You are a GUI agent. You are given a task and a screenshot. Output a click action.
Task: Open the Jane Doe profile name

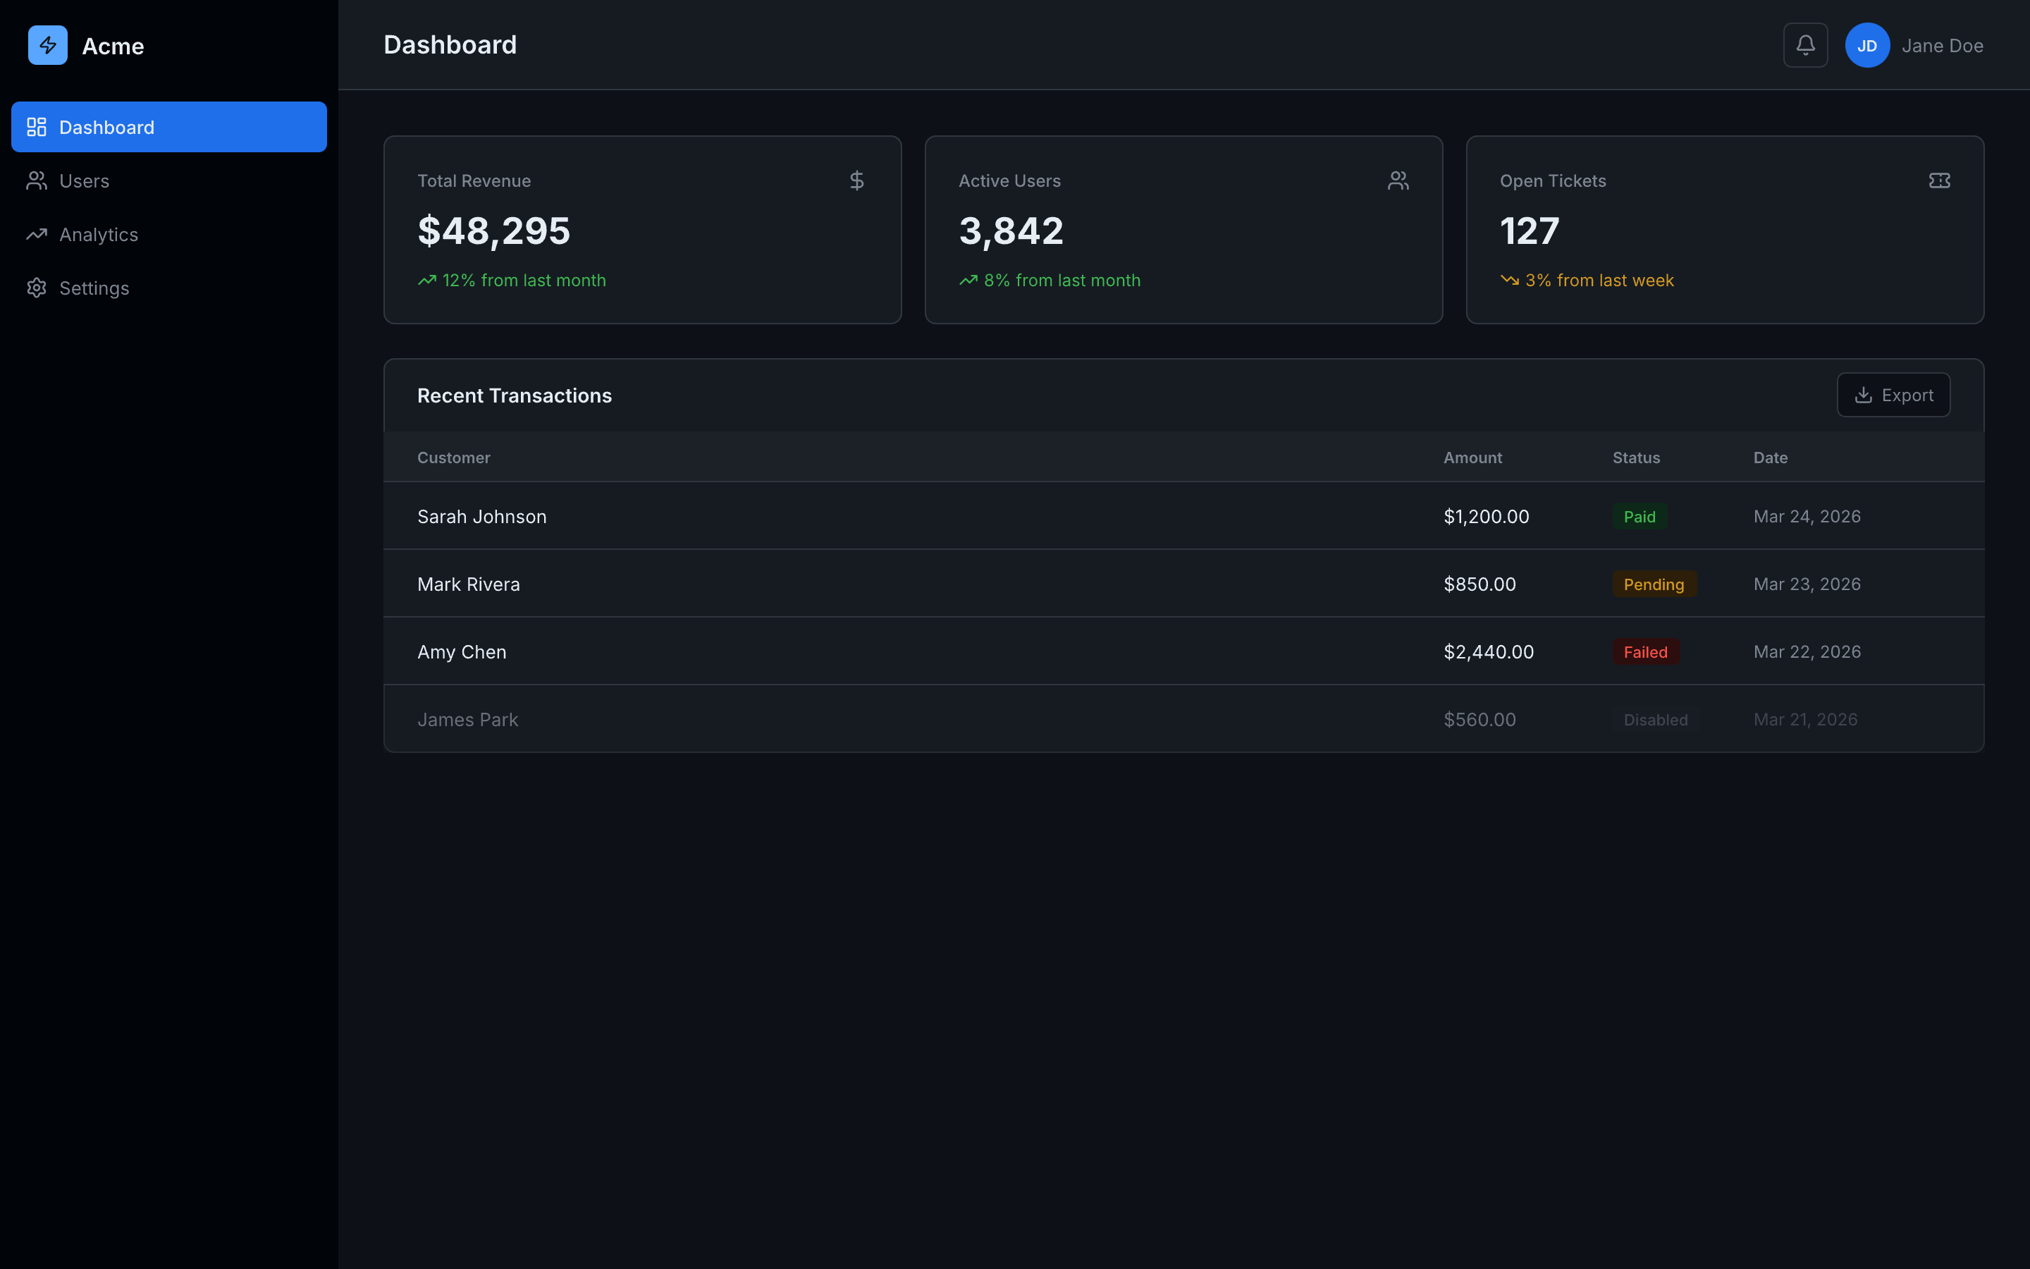tap(1942, 45)
